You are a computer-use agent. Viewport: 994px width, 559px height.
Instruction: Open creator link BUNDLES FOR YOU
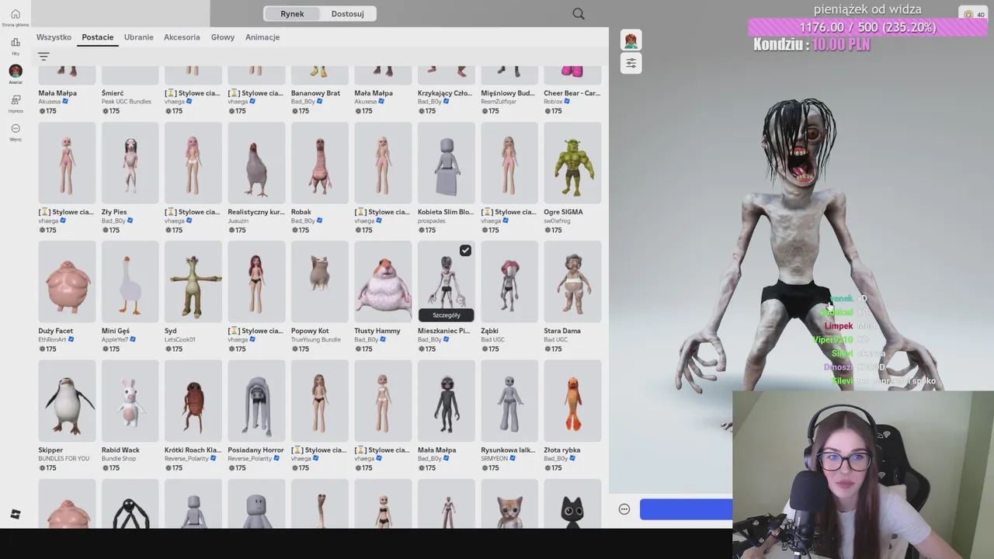[64, 459]
